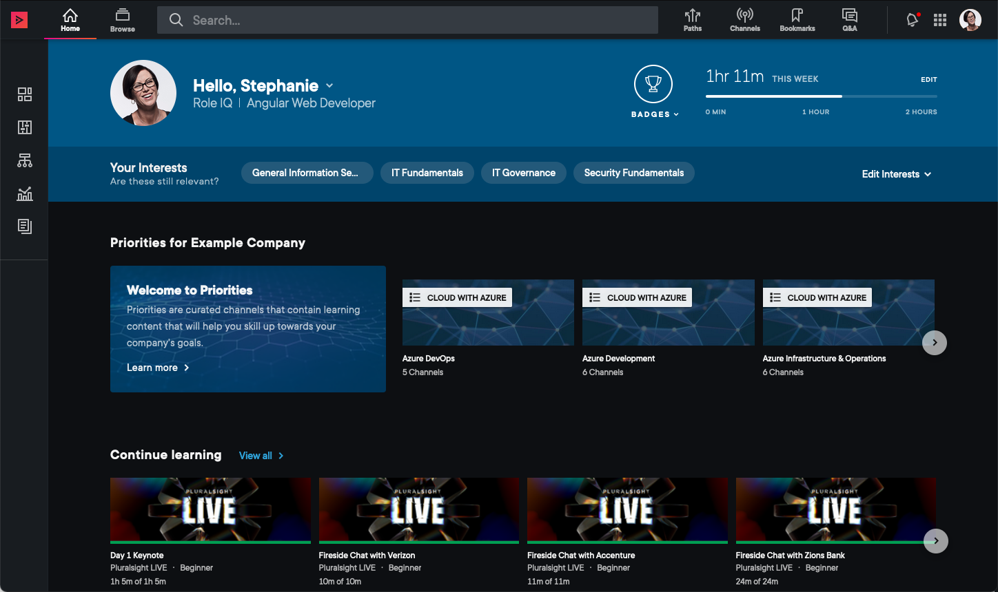Open Fireside Chat with Verizon thumbnail
Screen dimensions: 998x592
point(419,511)
